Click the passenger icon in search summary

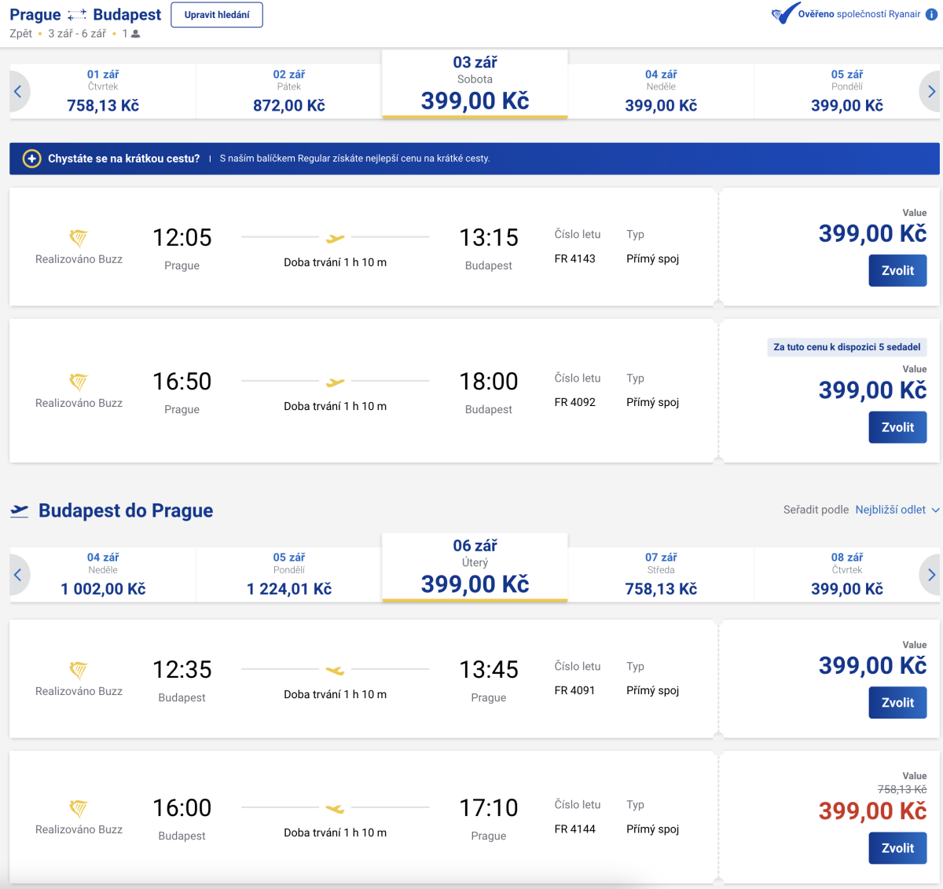pyautogui.click(x=135, y=34)
